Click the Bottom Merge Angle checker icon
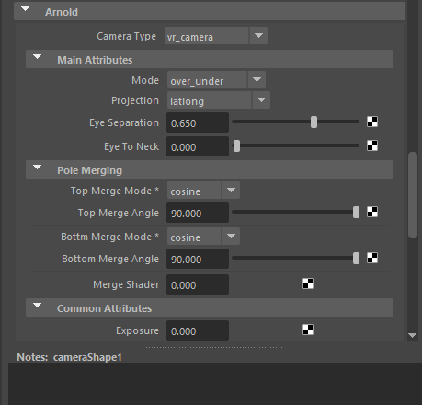422x405 pixels. pos(372,258)
